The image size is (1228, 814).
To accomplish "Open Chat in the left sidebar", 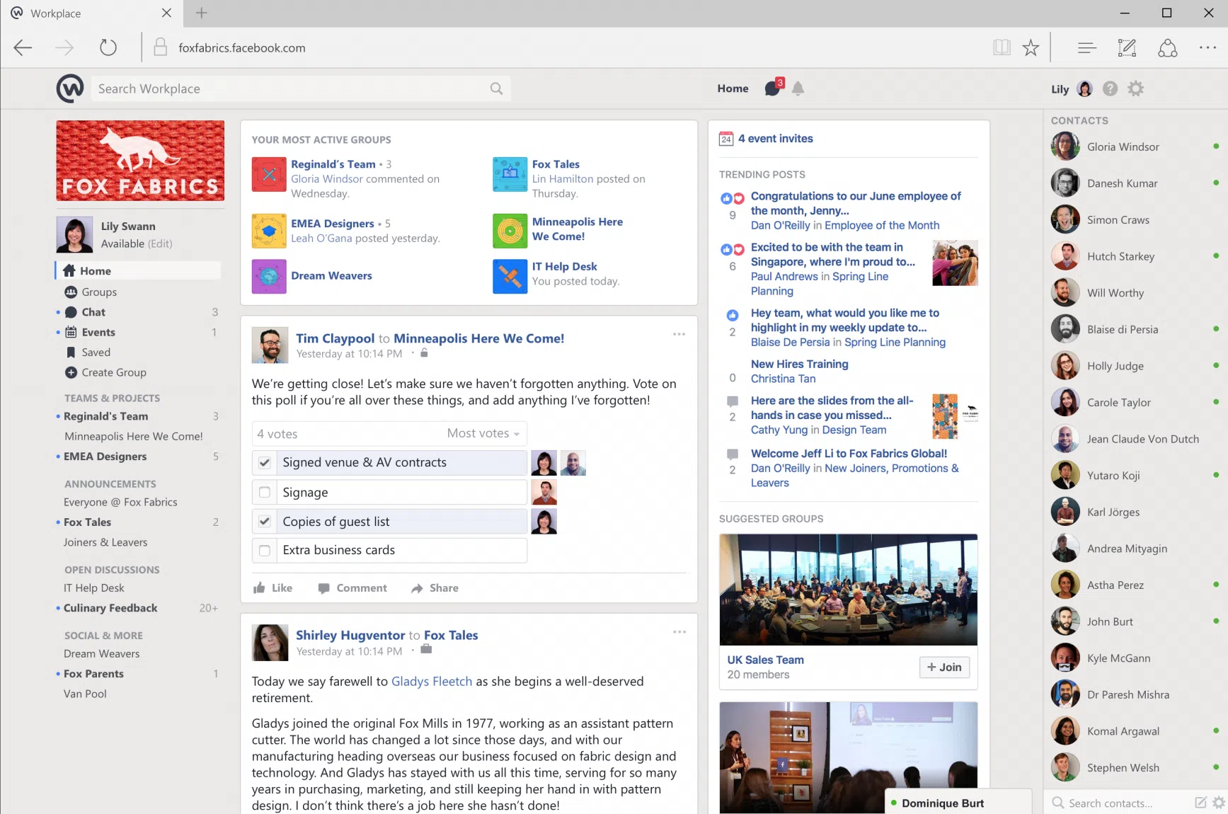I will click(x=93, y=312).
